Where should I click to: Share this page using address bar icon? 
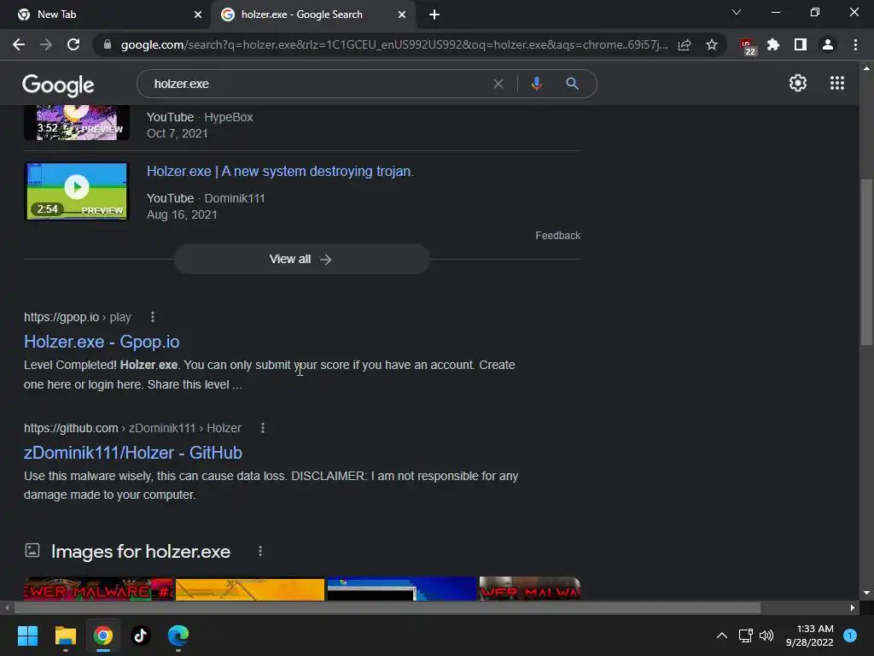(x=685, y=44)
